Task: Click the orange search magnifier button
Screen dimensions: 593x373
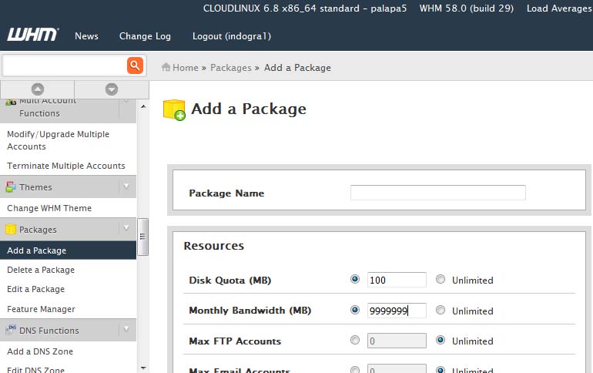Action: [x=135, y=66]
